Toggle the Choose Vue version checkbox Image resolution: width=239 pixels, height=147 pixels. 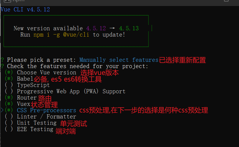pos(9,73)
